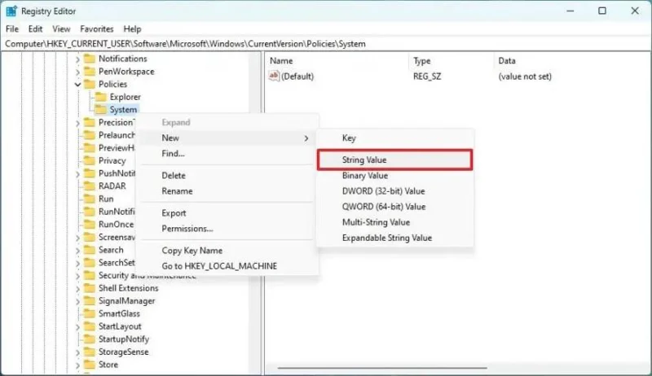The width and height of the screenshot is (652, 376).
Task: Open the New submenu in context menu
Action: 227,138
